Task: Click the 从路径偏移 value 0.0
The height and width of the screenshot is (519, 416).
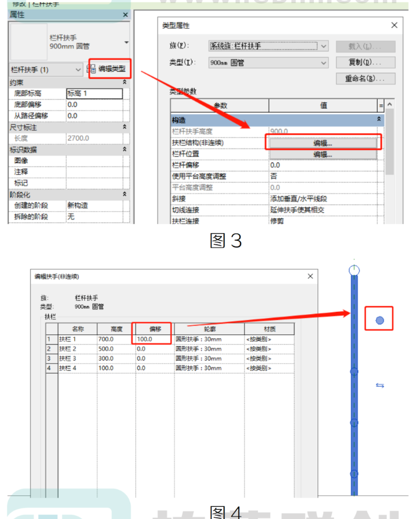Action: (x=94, y=116)
